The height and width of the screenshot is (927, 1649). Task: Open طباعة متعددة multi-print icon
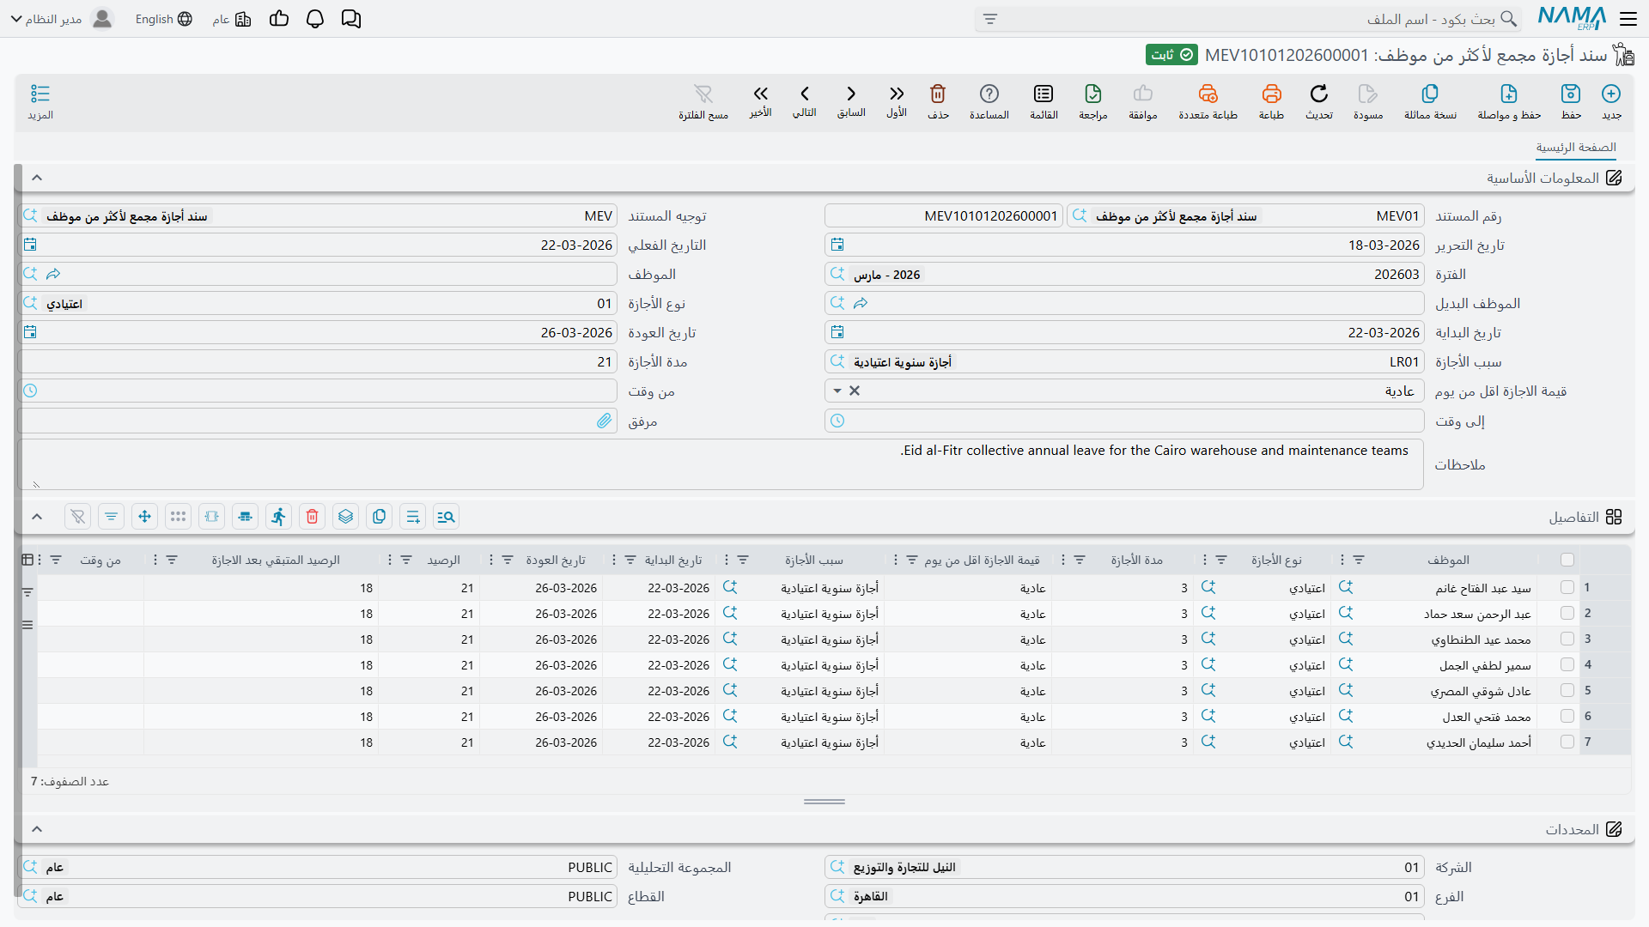pos(1208,94)
